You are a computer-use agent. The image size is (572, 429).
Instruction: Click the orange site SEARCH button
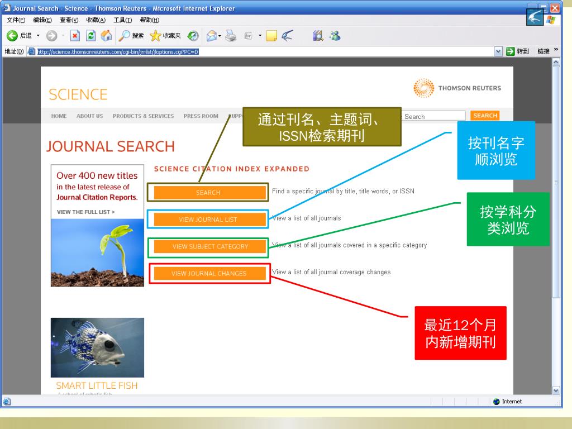(x=485, y=116)
